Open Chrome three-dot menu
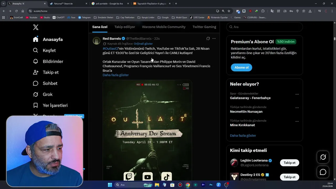Image resolution: width=336 pixels, height=189 pixels. 332,11
